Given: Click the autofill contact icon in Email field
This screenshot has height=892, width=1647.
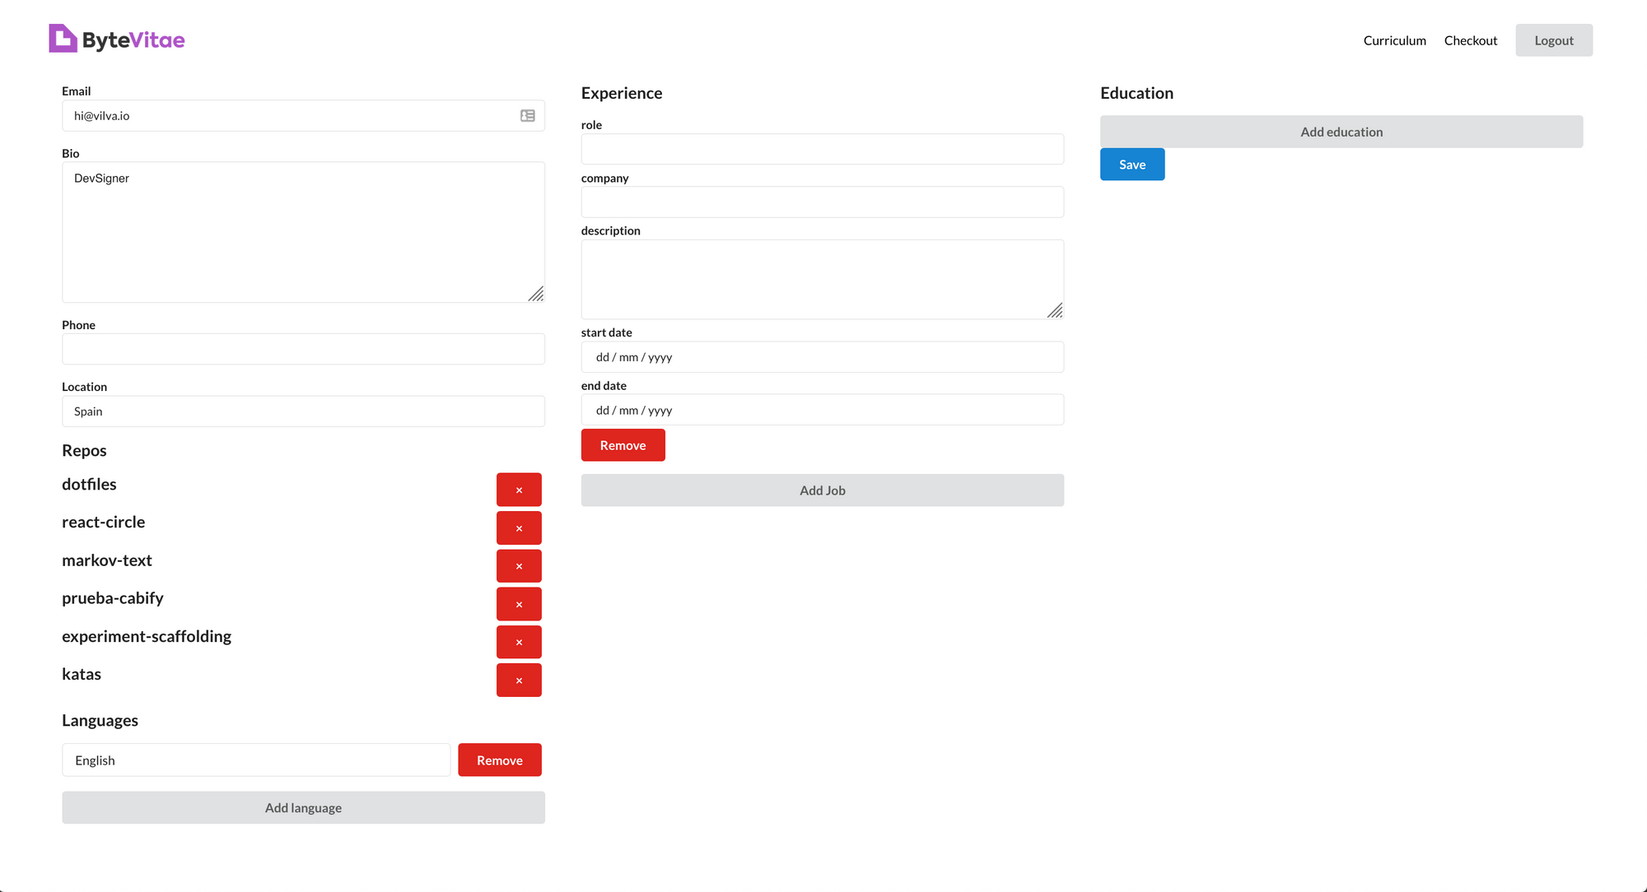Looking at the screenshot, I should [x=528, y=116].
